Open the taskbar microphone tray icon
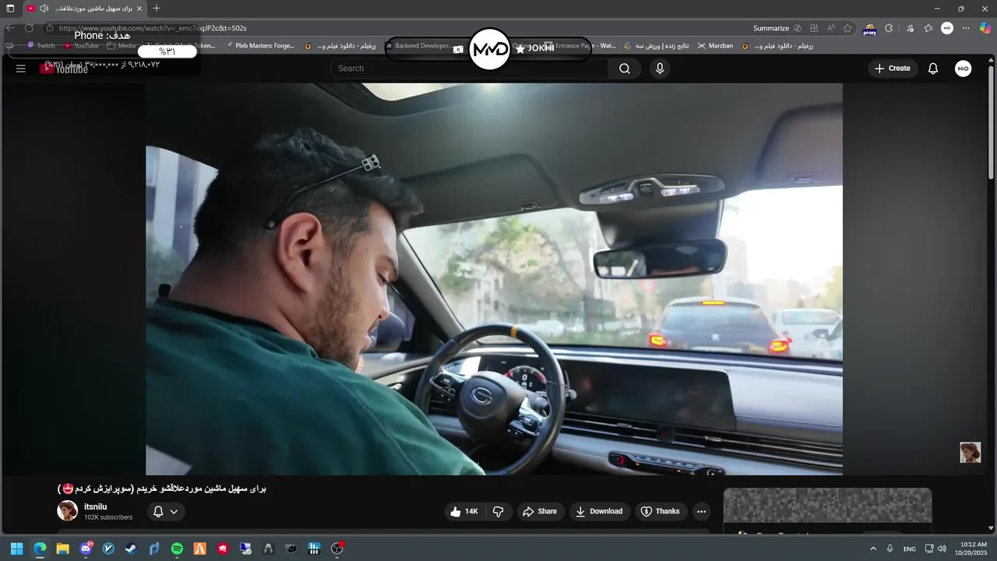 click(890, 549)
